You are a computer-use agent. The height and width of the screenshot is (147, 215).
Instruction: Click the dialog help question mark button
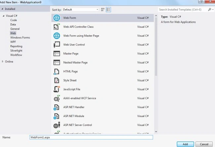pyautogui.click(x=201, y=1)
